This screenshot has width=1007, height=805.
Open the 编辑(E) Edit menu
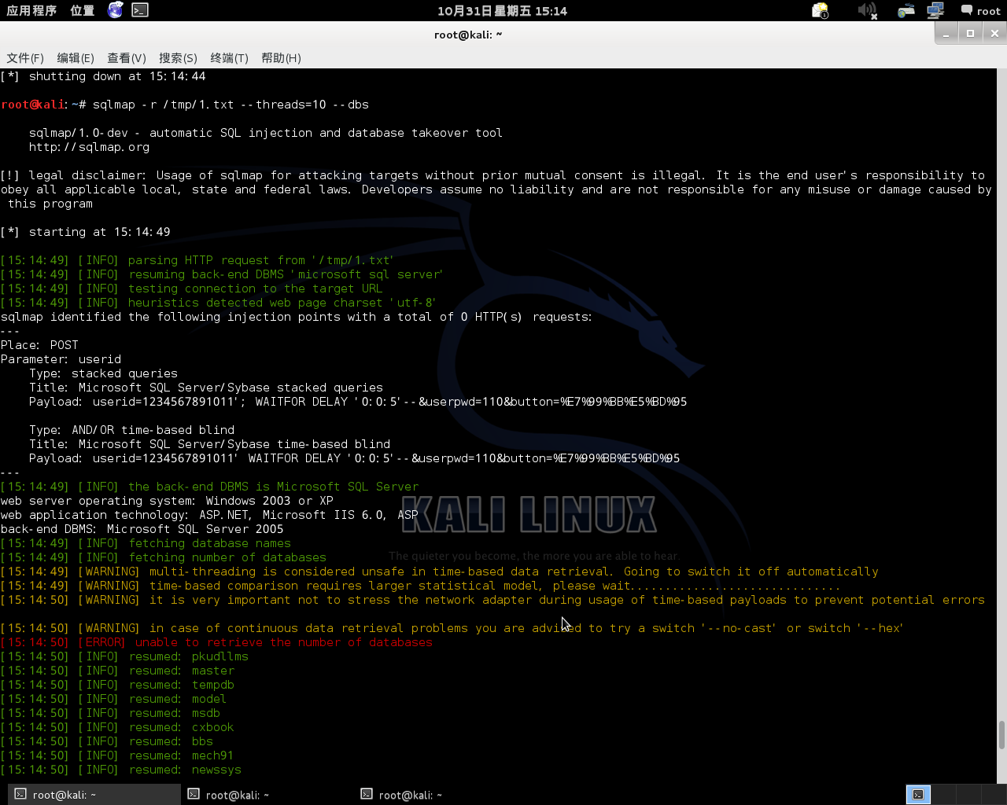point(76,57)
